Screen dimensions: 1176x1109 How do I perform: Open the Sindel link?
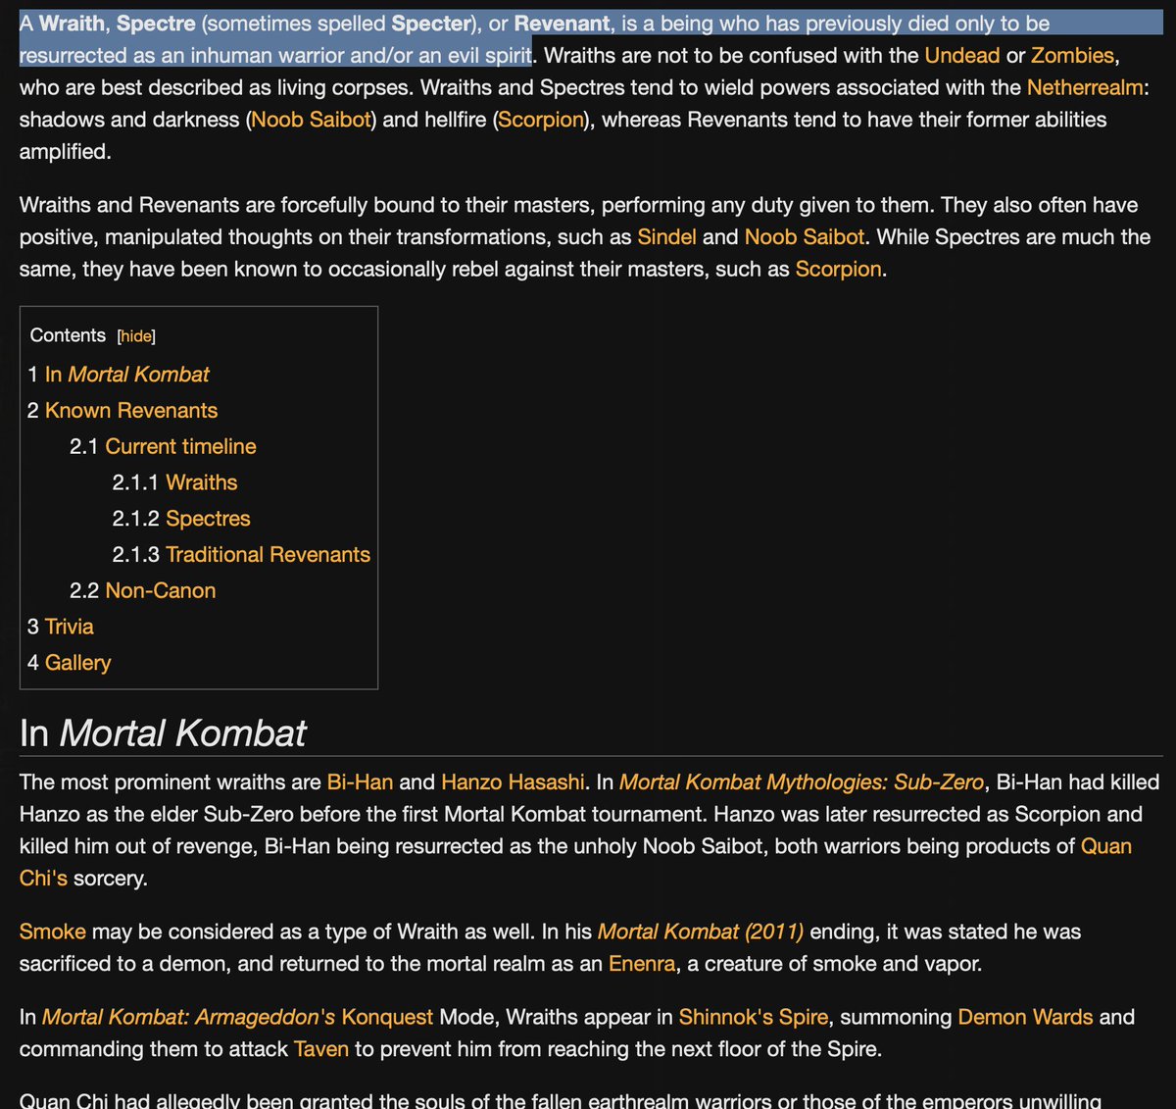click(x=666, y=237)
